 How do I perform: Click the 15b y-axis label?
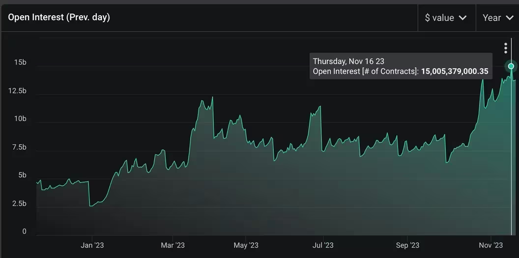20,62
